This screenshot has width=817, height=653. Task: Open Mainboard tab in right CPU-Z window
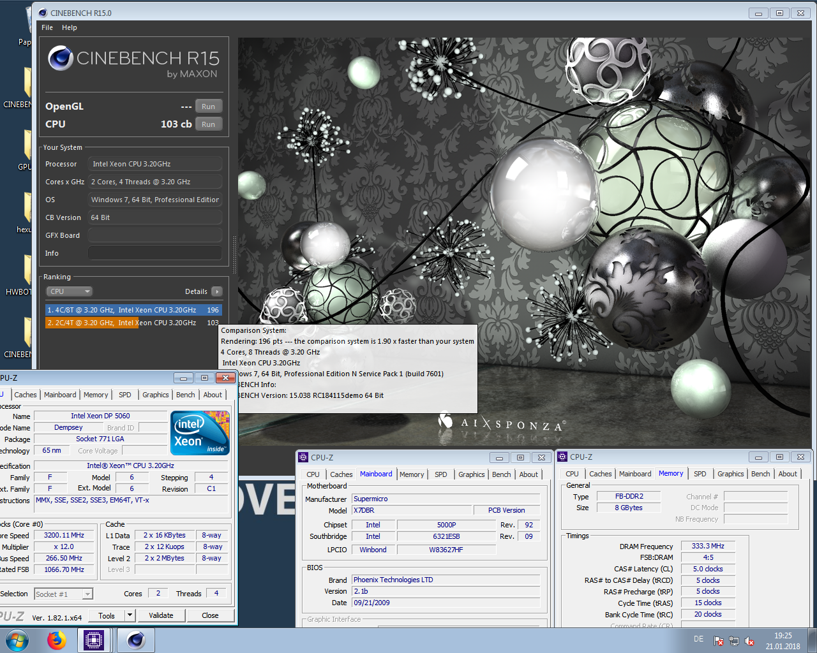(635, 474)
